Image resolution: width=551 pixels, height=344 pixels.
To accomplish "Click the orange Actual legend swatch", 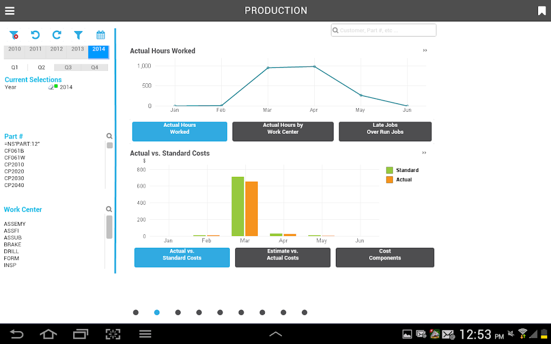I will (390, 180).
